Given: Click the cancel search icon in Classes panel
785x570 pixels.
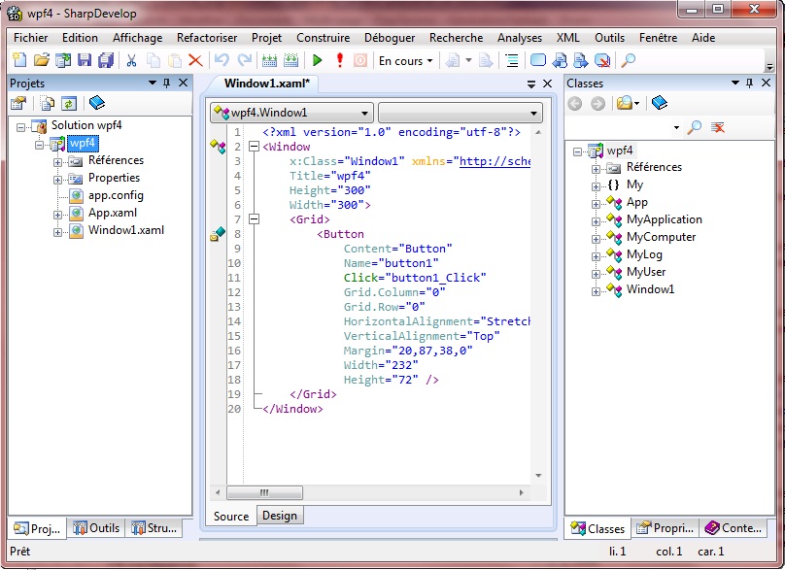Looking at the screenshot, I should (x=717, y=127).
